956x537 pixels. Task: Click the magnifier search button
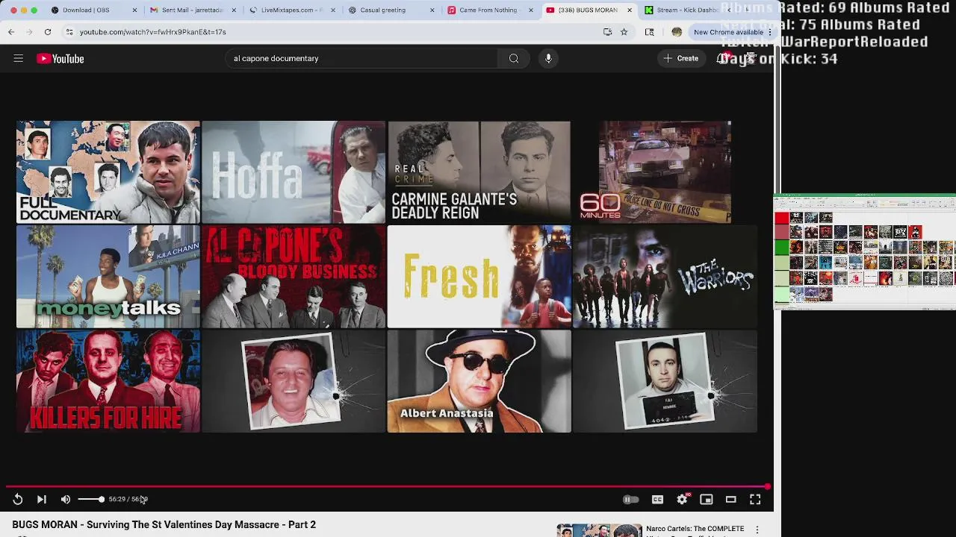[x=514, y=58]
